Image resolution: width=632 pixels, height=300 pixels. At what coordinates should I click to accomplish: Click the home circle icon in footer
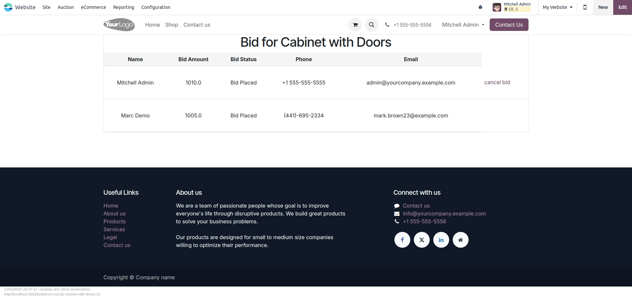(461, 240)
